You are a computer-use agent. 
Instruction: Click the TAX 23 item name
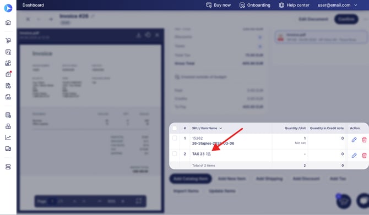(198, 154)
